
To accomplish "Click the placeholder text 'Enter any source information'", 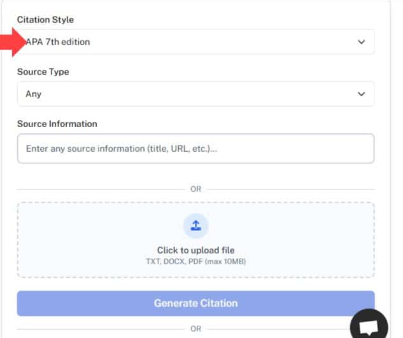I will [x=122, y=149].
